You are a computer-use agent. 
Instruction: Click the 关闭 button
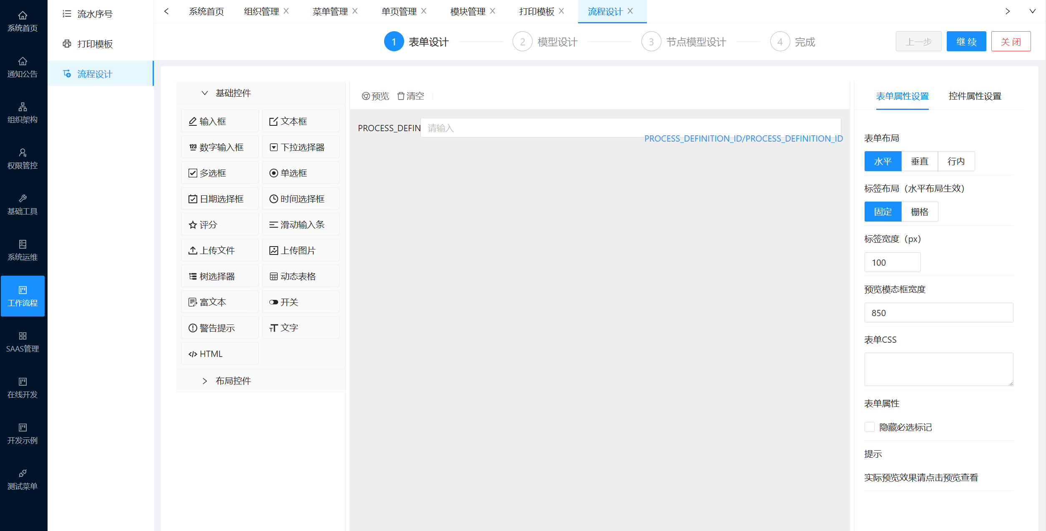[x=1011, y=41]
